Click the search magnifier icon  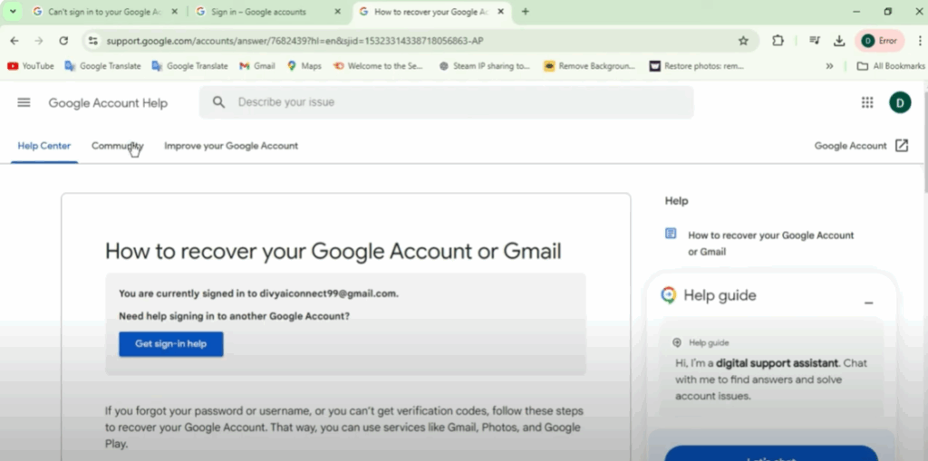pos(219,102)
